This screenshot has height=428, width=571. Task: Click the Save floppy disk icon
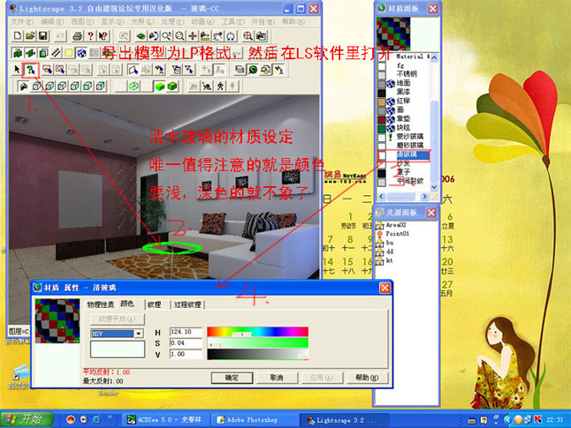click(43, 35)
